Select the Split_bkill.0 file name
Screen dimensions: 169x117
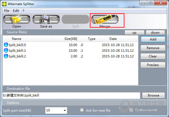(17, 45)
